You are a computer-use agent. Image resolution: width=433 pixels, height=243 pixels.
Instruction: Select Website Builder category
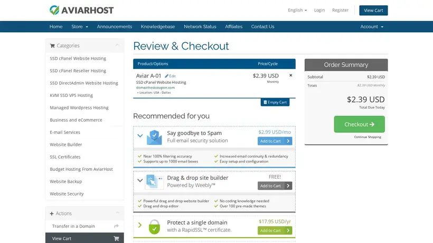click(65, 144)
